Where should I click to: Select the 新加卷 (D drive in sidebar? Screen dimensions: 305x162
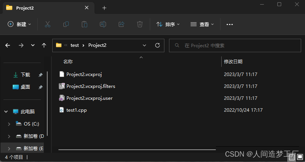[x=34, y=136]
